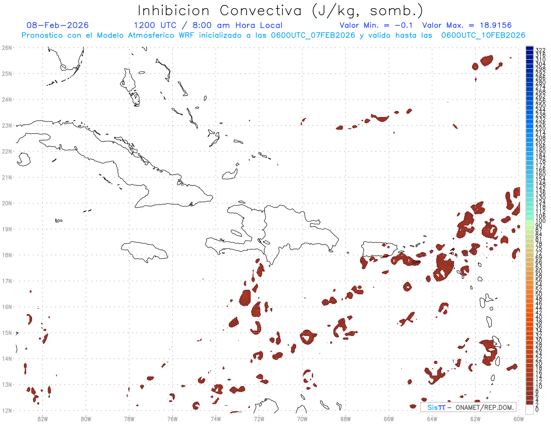
Task: Click the '15N' latitude label
Action: coord(6,332)
